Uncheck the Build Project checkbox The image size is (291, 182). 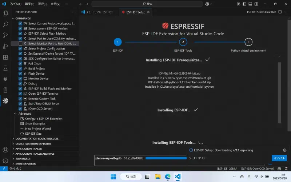(20, 68)
